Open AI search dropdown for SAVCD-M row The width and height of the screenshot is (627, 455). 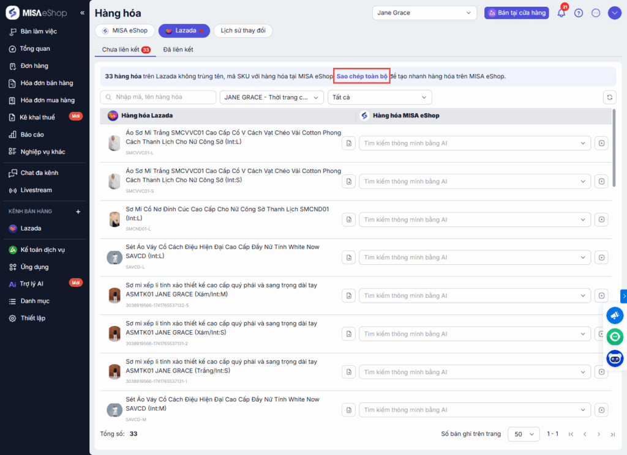pos(475,410)
